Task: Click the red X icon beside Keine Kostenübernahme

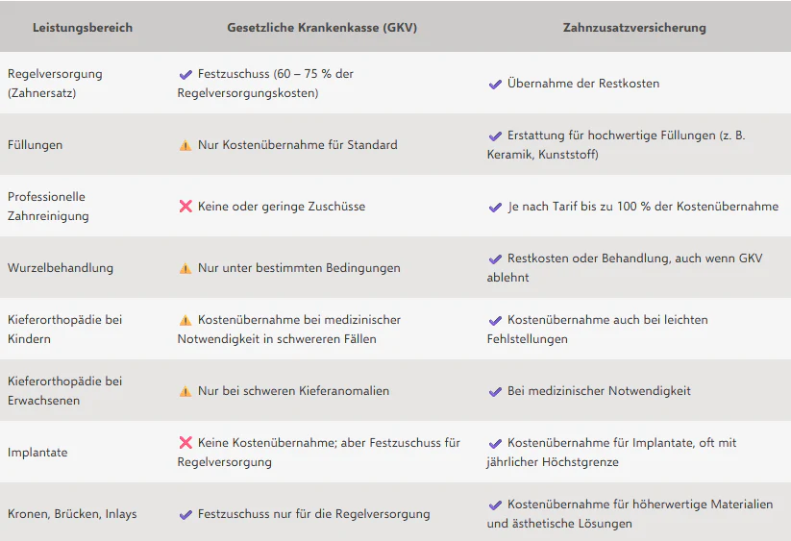Action: [x=185, y=443]
